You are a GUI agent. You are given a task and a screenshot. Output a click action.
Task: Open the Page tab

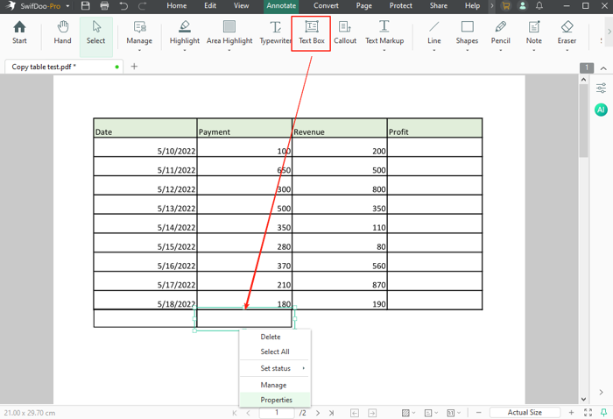point(363,6)
